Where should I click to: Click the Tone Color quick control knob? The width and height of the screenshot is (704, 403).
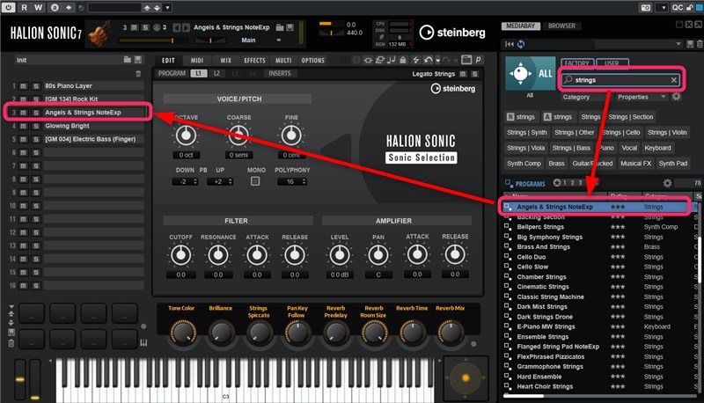pos(182,333)
